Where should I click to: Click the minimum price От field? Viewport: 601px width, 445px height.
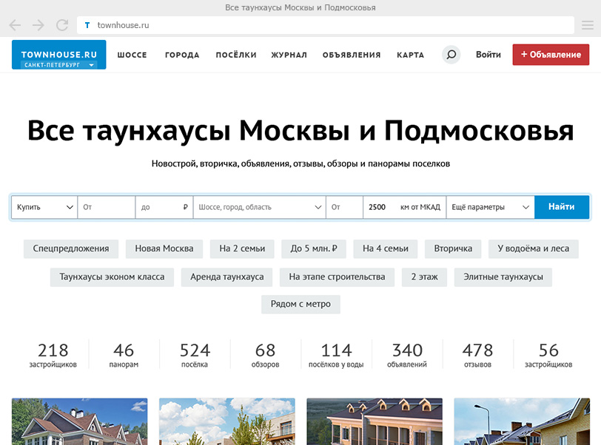(106, 208)
